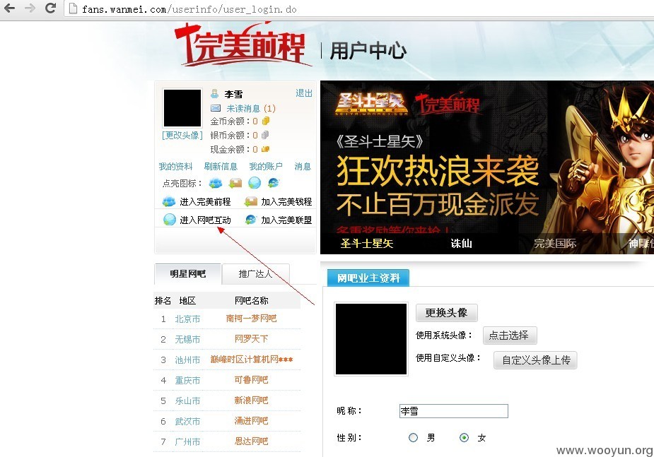The width and height of the screenshot is (654, 457).
Task: Click 进入网吧互动 link
Action: pyautogui.click(x=205, y=220)
